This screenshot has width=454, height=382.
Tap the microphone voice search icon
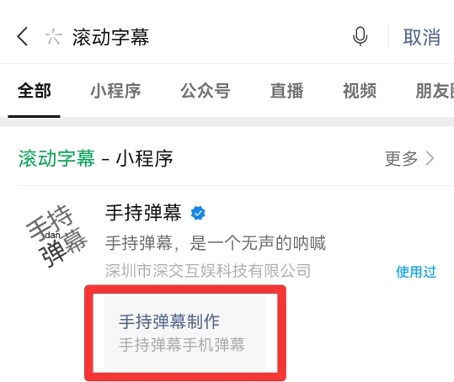(x=360, y=36)
